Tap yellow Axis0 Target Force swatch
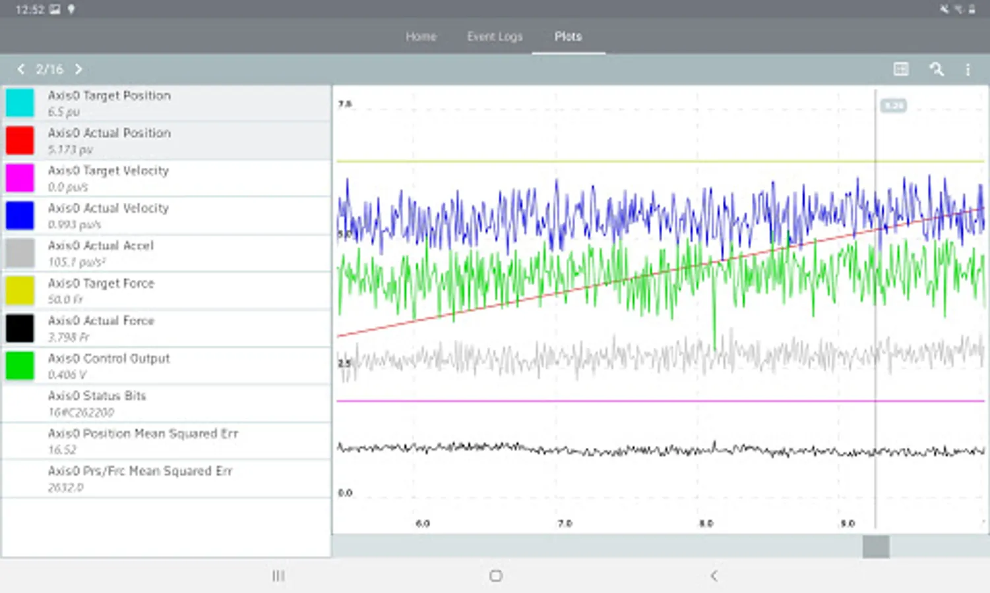990x593 pixels. pos(20,291)
